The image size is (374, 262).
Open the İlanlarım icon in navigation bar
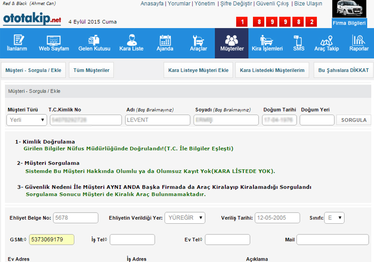tap(17, 40)
